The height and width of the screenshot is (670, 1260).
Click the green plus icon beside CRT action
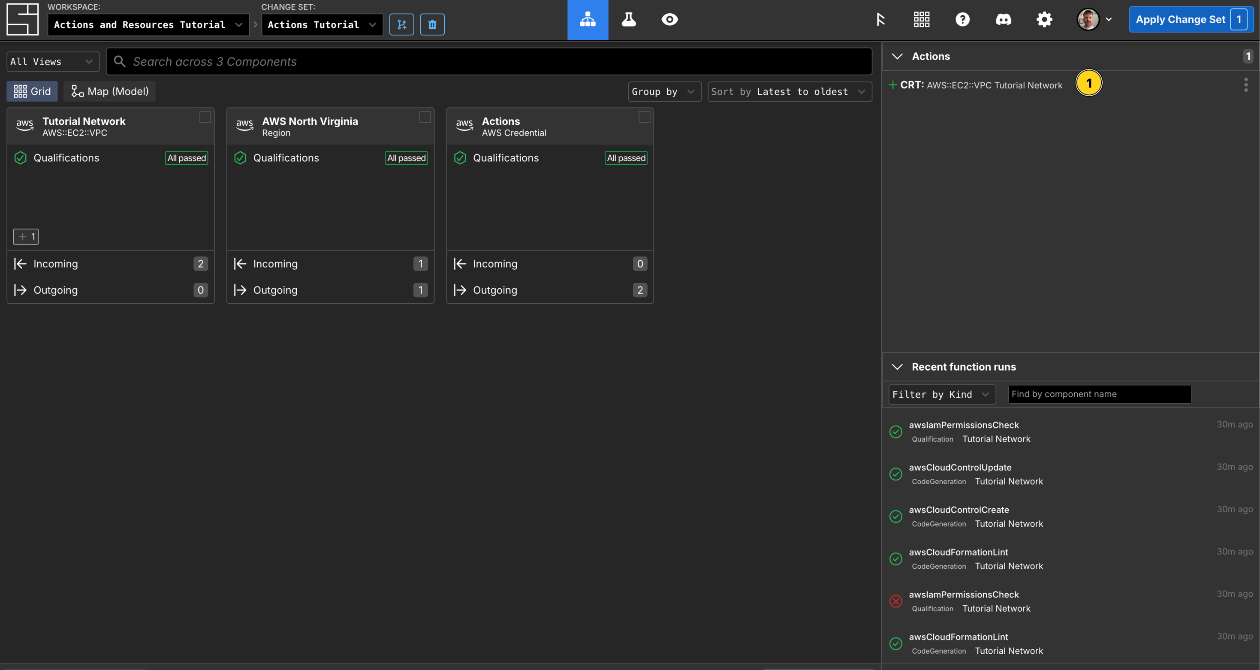coord(892,85)
